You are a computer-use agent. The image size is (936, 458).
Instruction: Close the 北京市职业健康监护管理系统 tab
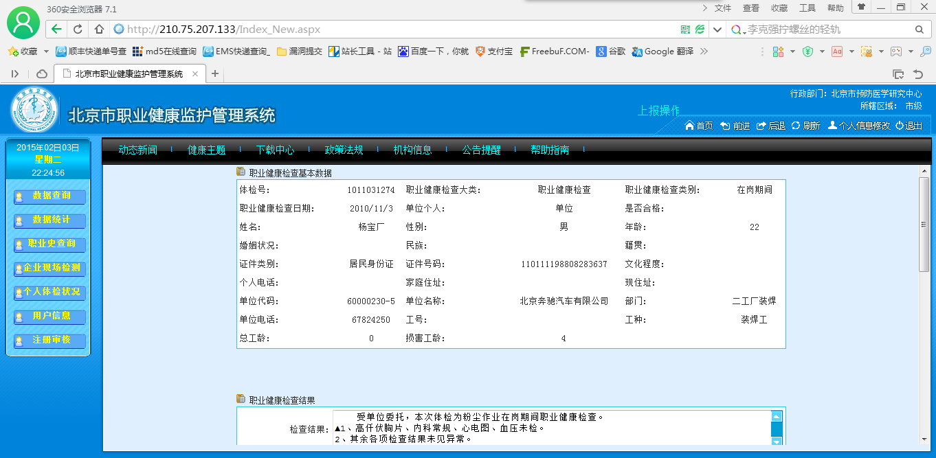click(195, 73)
